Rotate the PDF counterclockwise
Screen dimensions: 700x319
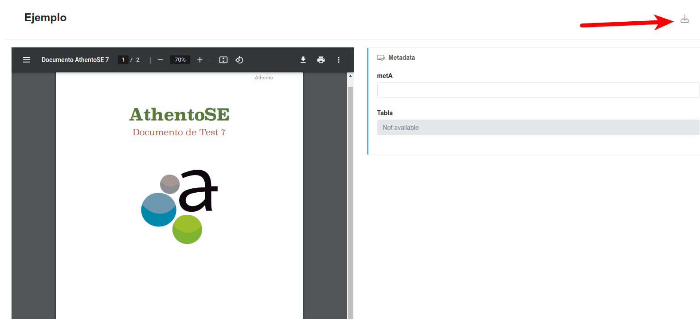(x=239, y=60)
